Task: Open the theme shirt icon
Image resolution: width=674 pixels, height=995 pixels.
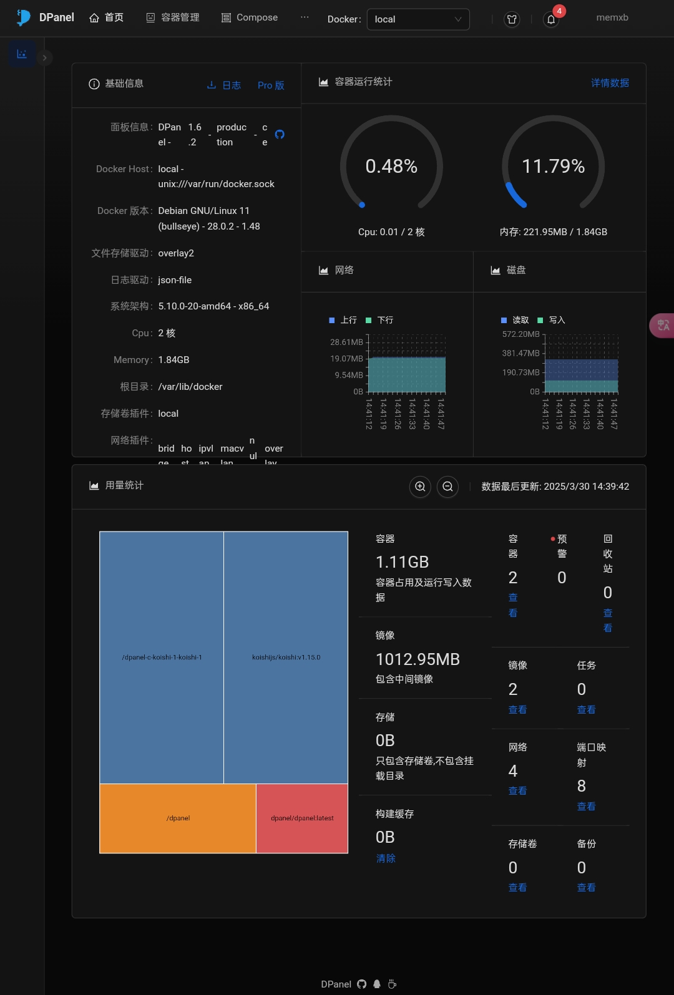Action: pyautogui.click(x=512, y=19)
